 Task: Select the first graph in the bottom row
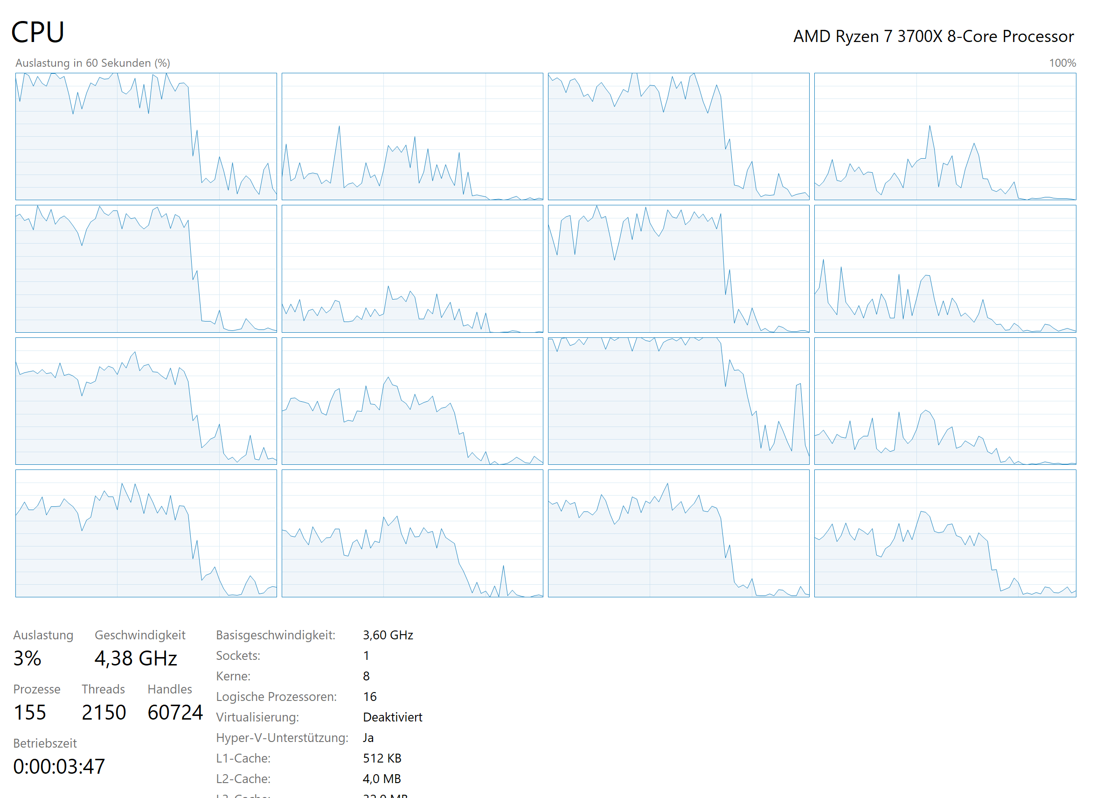pyautogui.click(x=146, y=533)
